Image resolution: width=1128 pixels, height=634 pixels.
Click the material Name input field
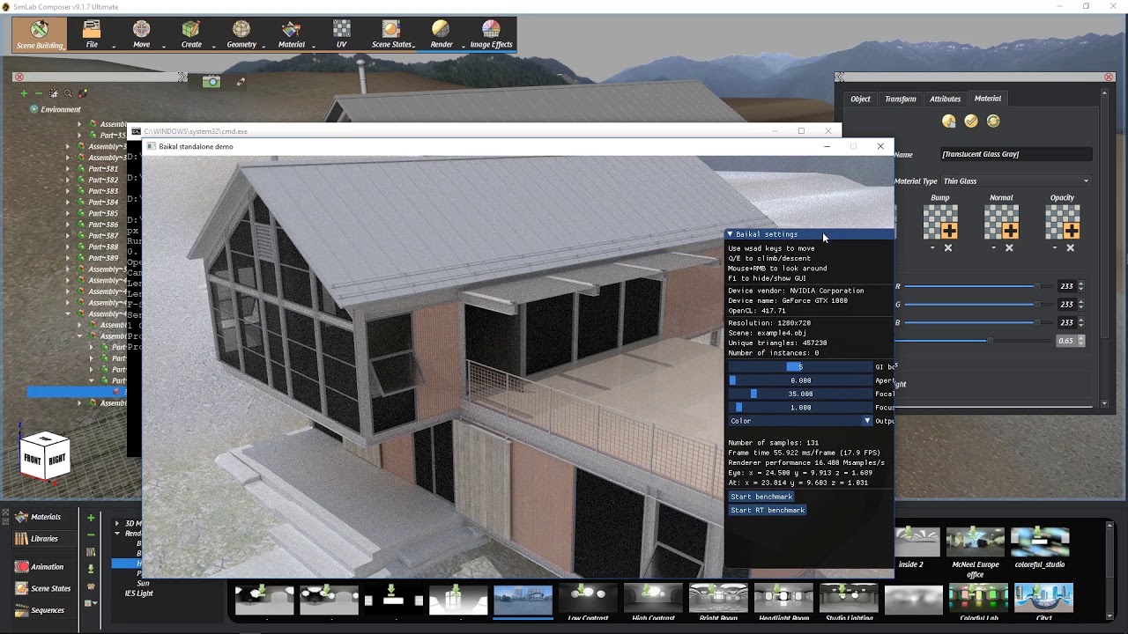click(x=1016, y=154)
